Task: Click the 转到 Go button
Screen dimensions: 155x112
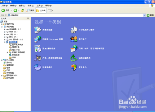Action: 150,15
